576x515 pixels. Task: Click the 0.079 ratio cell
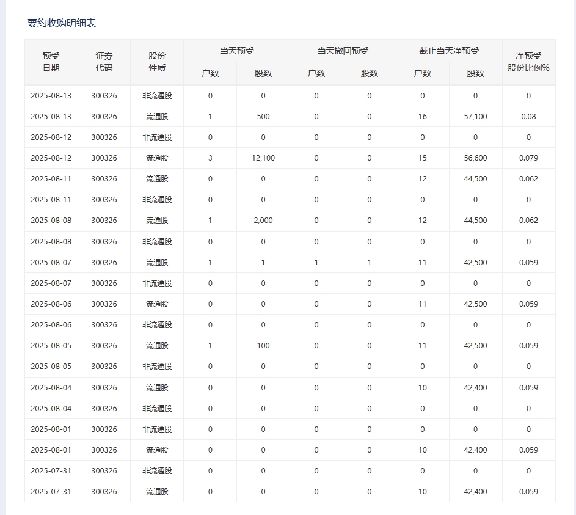coord(528,158)
